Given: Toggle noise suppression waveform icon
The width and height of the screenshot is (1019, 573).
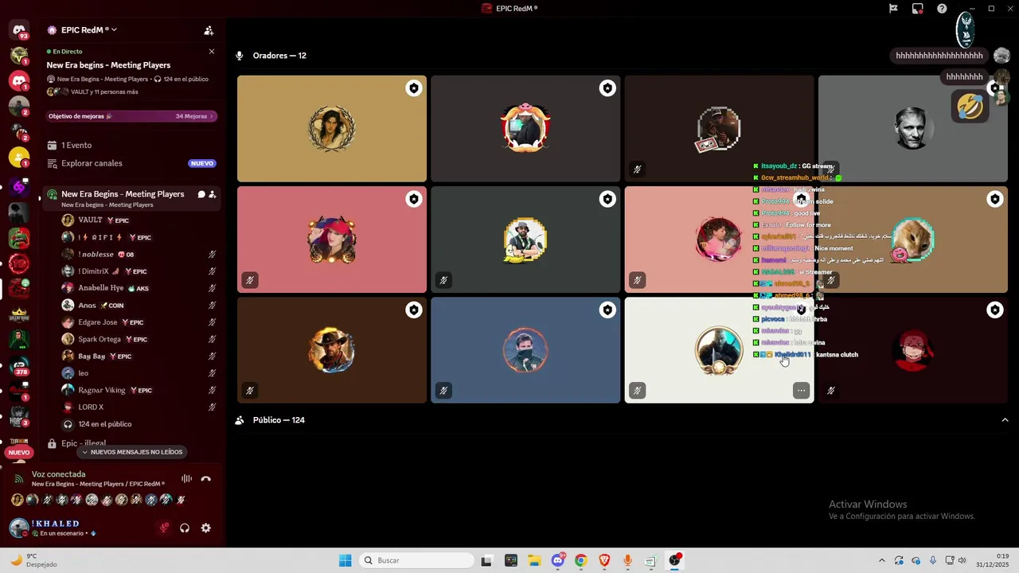Looking at the screenshot, I should pyautogui.click(x=186, y=478).
